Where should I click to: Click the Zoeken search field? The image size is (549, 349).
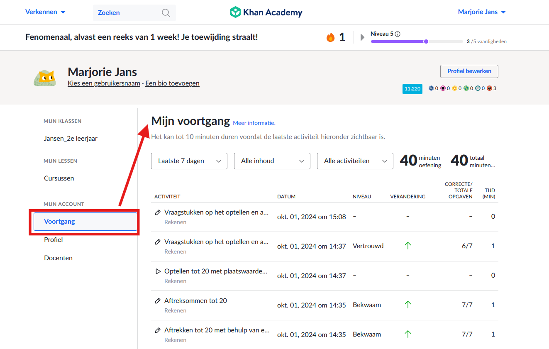tap(134, 13)
